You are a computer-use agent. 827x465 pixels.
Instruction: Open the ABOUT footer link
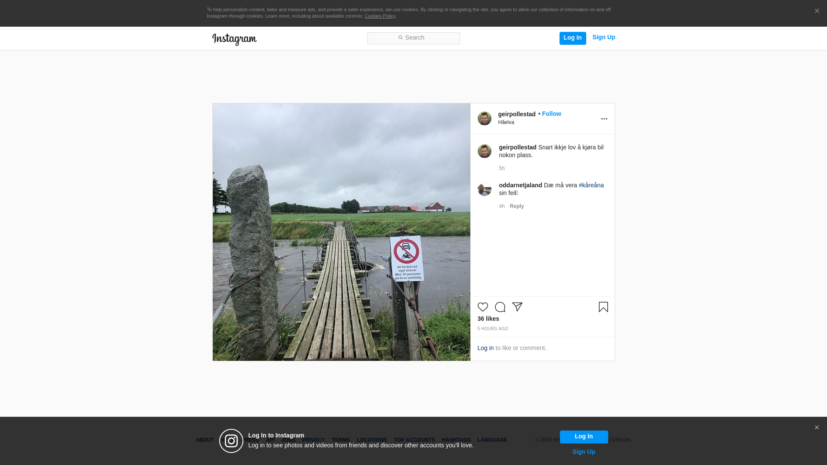[205, 440]
